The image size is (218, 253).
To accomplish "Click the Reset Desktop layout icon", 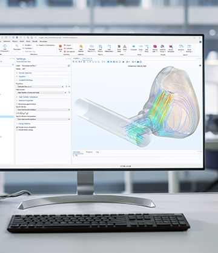I will [189, 48].
